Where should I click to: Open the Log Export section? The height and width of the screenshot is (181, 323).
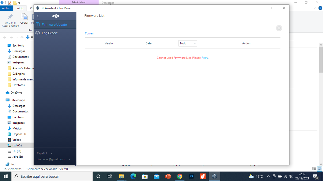[55, 33]
